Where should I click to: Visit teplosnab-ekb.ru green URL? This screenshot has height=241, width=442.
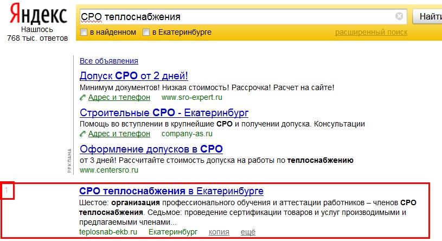coord(108,232)
